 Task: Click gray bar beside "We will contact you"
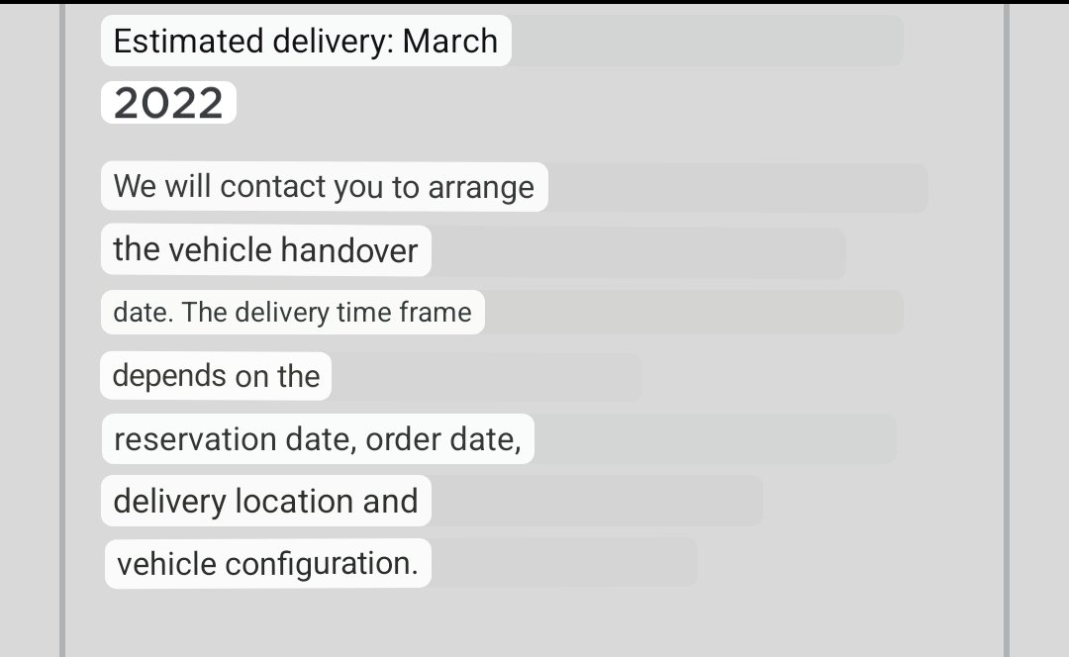tap(737, 187)
